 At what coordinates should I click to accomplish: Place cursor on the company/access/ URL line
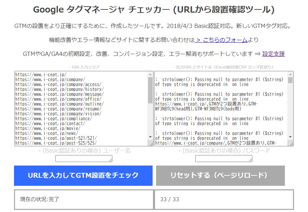point(58,85)
